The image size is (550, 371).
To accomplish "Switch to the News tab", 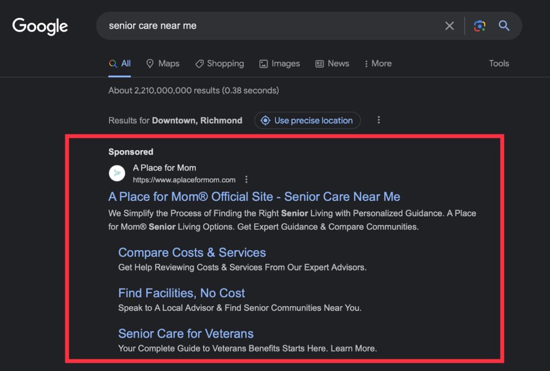I will pos(332,64).
